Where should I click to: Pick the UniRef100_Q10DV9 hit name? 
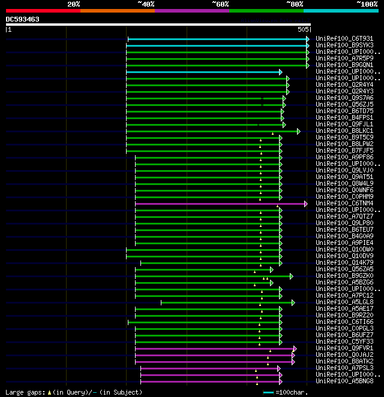tap(344, 256)
